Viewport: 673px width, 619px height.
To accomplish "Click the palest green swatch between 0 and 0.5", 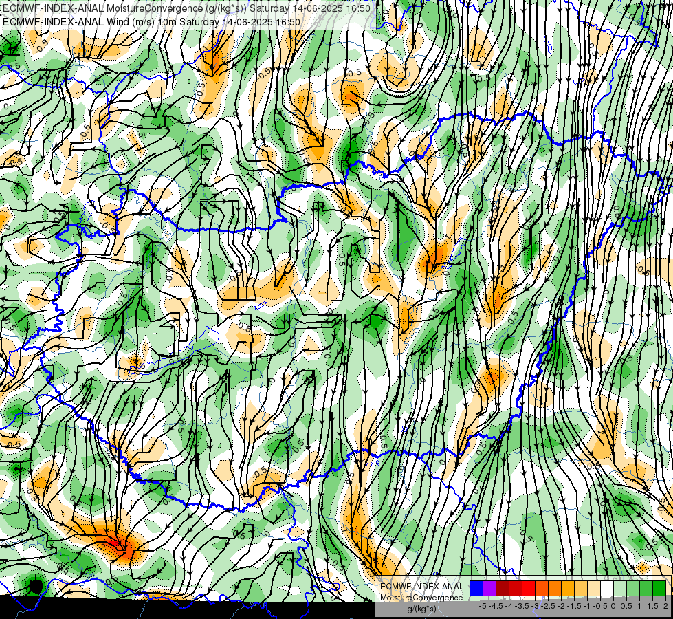I will point(620,589).
